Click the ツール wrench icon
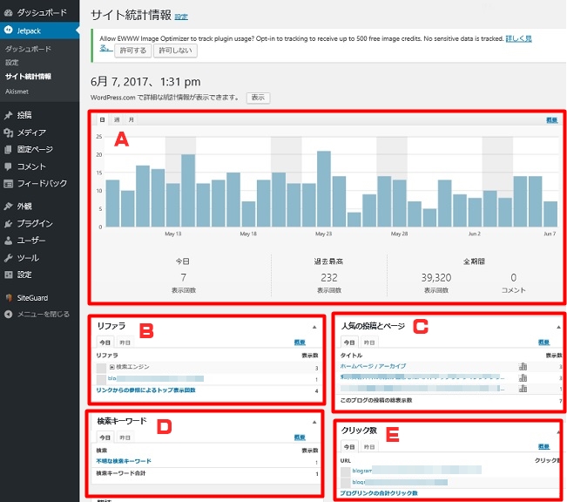567x502 pixels. coord(9,258)
